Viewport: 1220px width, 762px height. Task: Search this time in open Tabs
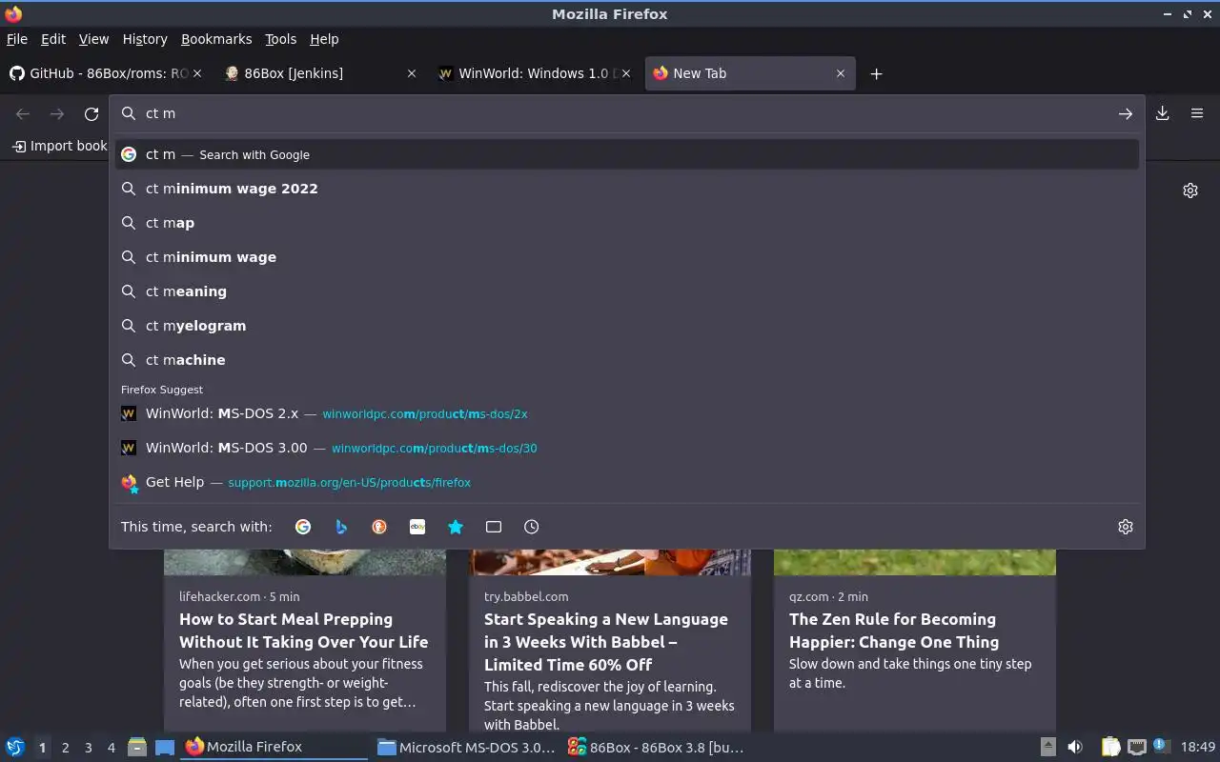[494, 527]
